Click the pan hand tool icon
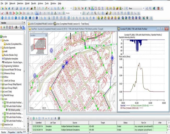This screenshot has width=170, height=134. 92,13
